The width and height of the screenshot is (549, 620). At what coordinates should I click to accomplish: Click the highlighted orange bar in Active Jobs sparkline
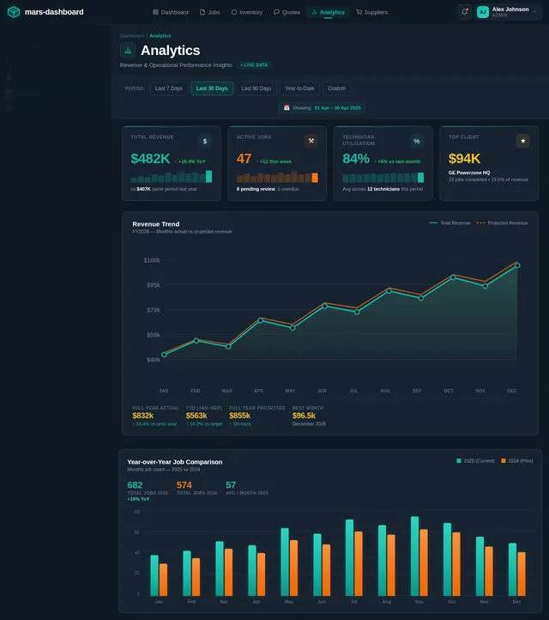315,178
